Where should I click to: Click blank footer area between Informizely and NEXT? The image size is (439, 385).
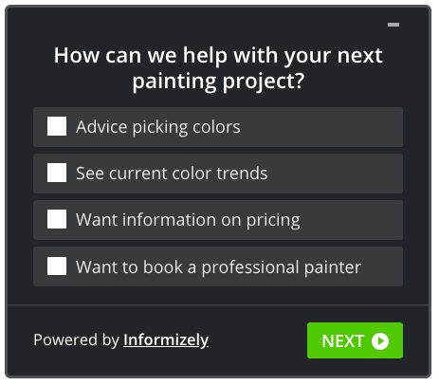point(258,340)
